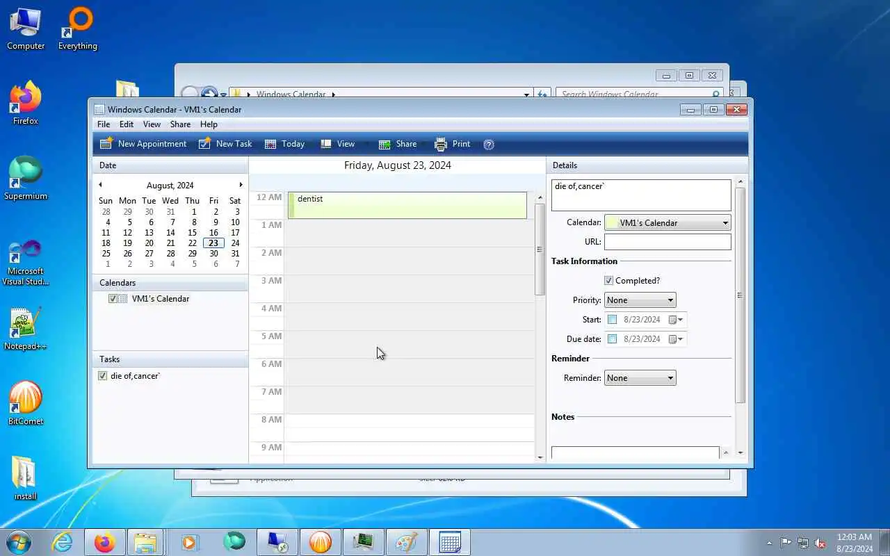The width and height of the screenshot is (890, 556).
Task: Toggle VM1's Calendar visibility checkbox
Action: pyautogui.click(x=113, y=299)
